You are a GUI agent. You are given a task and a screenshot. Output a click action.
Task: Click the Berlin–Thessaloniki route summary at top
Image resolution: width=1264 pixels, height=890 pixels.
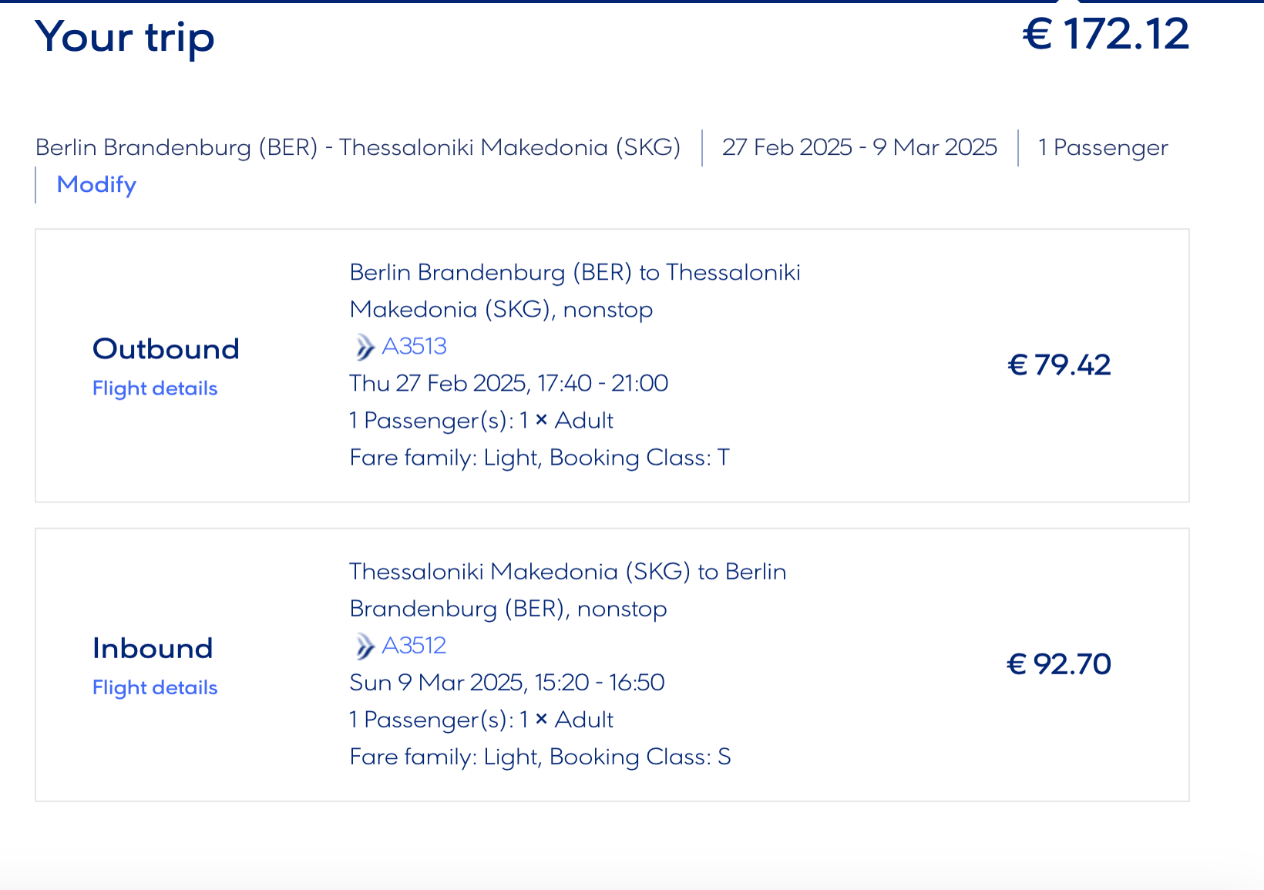[358, 147]
